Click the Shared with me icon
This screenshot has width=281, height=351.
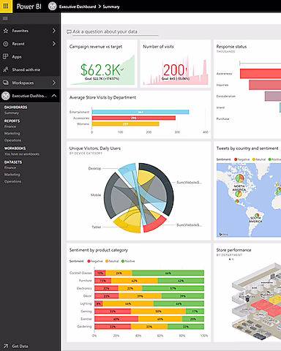click(x=5, y=69)
